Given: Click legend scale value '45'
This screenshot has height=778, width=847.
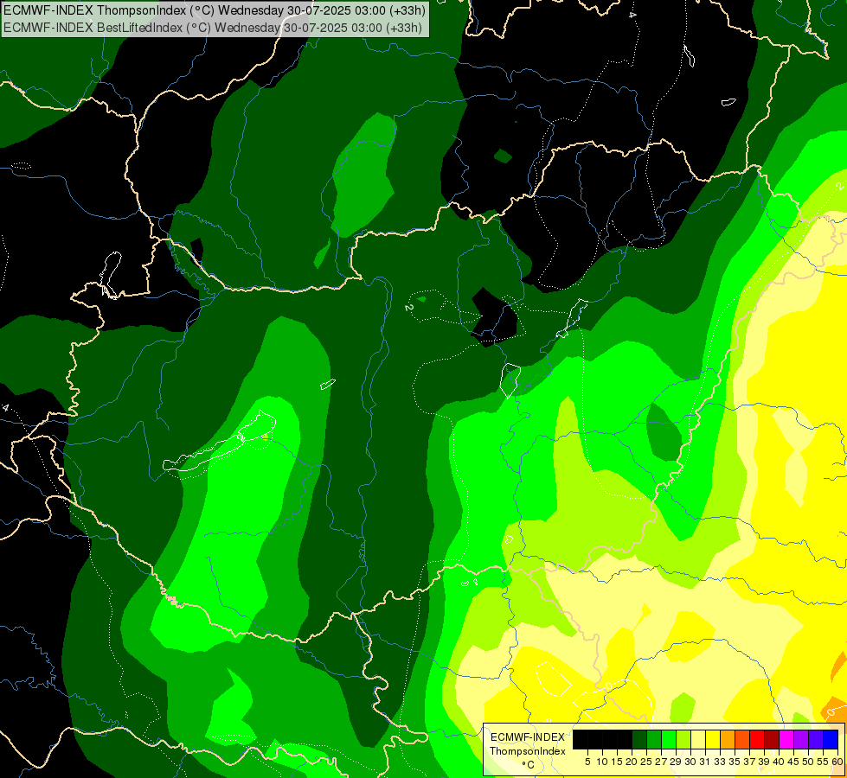Looking at the screenshot, I should 793,762.
